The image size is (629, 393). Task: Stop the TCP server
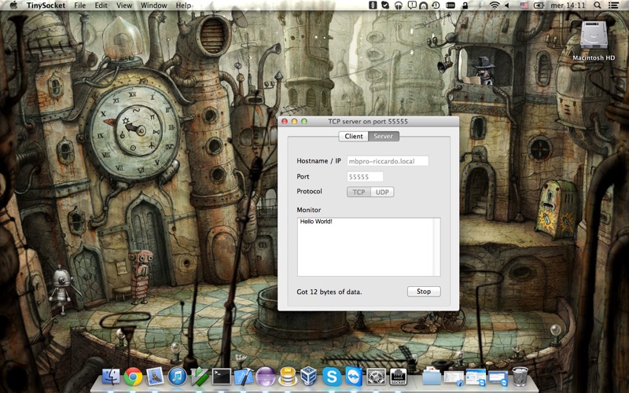[x=424, y=292]
